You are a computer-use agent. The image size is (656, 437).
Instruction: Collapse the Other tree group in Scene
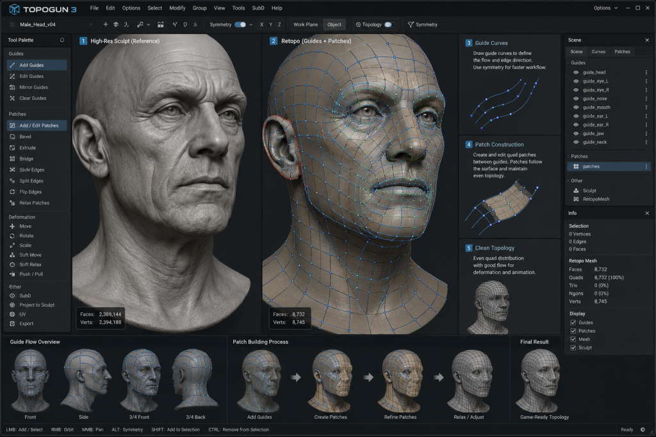tap(569, 181)
